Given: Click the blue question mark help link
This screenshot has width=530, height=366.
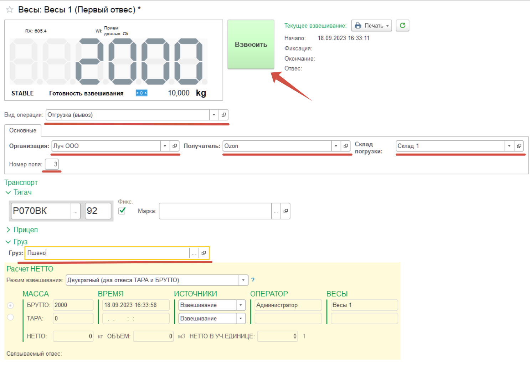Looking at the screenshot, I should (253, 280).
